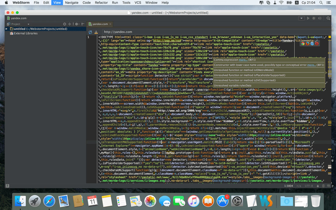The image size is (336, 210).
Task: Click the WebStorm icon in the Dock
Action: 266,201
